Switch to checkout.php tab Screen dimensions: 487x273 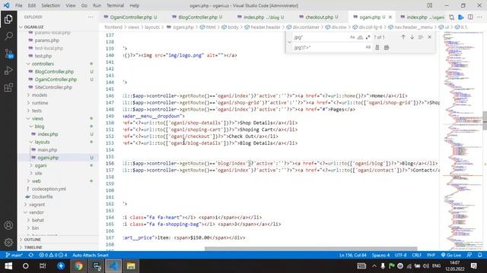(x=319, y=17)
